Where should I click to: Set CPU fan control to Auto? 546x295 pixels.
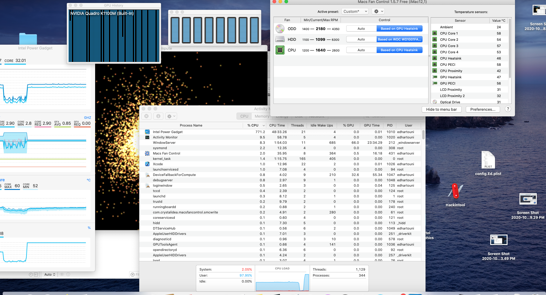[361, 50]
